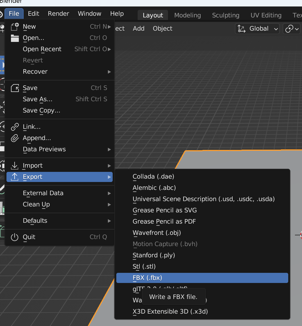This screenshot has width=302, height=326.
Task: Choose Open Recent submenu
Action: 60,49
